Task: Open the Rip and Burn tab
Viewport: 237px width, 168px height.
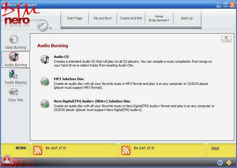Action: click(103, 18)
